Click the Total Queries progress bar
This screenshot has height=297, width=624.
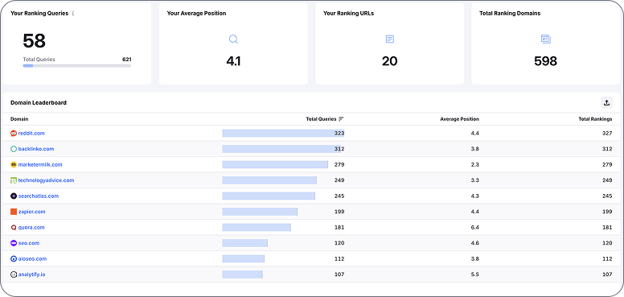coord(77,66)
